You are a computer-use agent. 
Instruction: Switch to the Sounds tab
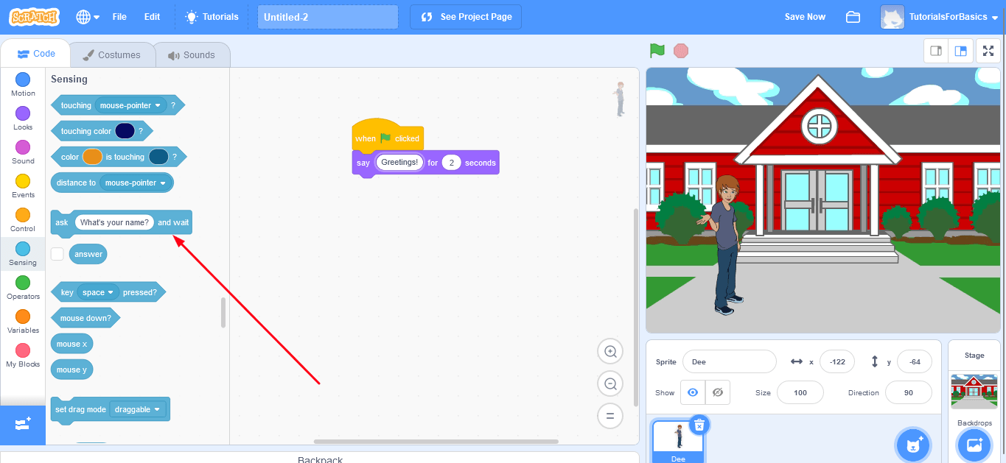coord(192,55)
